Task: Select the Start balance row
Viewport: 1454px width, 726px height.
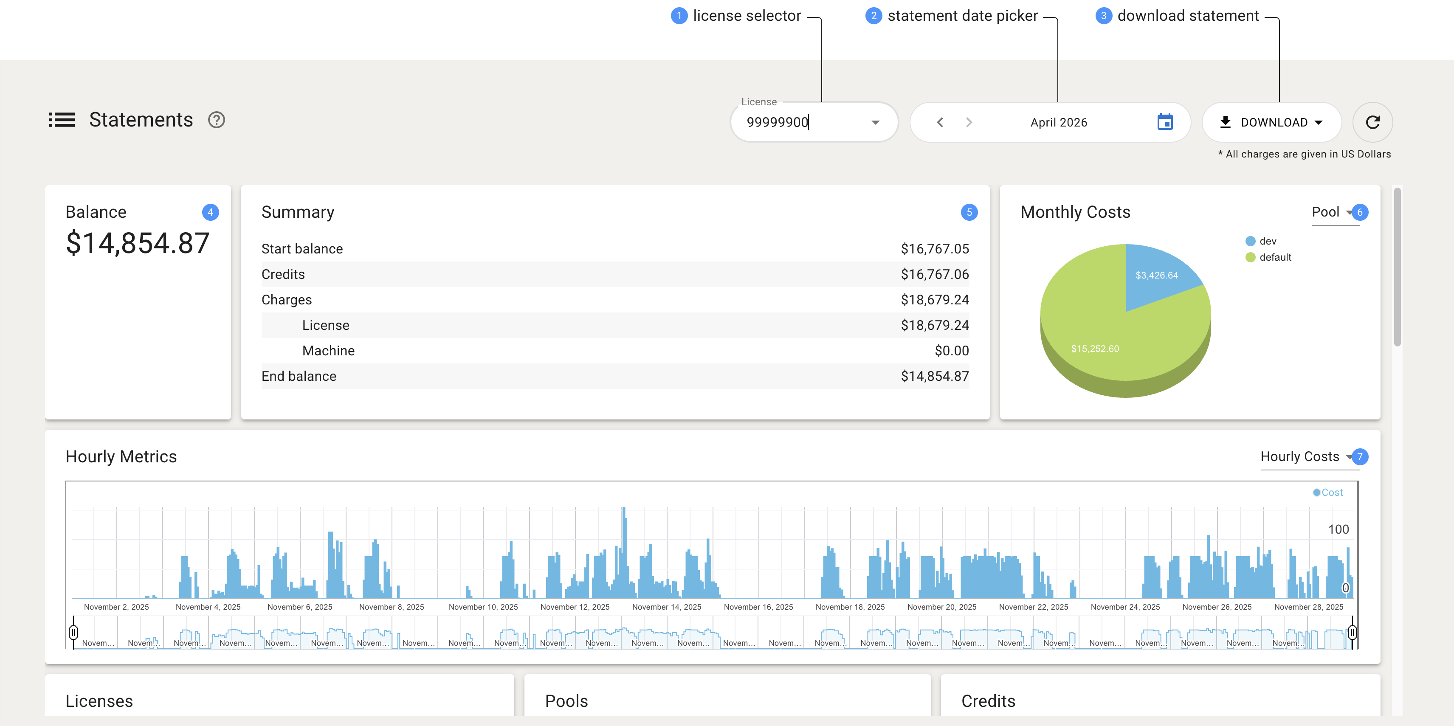Action: pyautogui.click(x=614, y=248)
